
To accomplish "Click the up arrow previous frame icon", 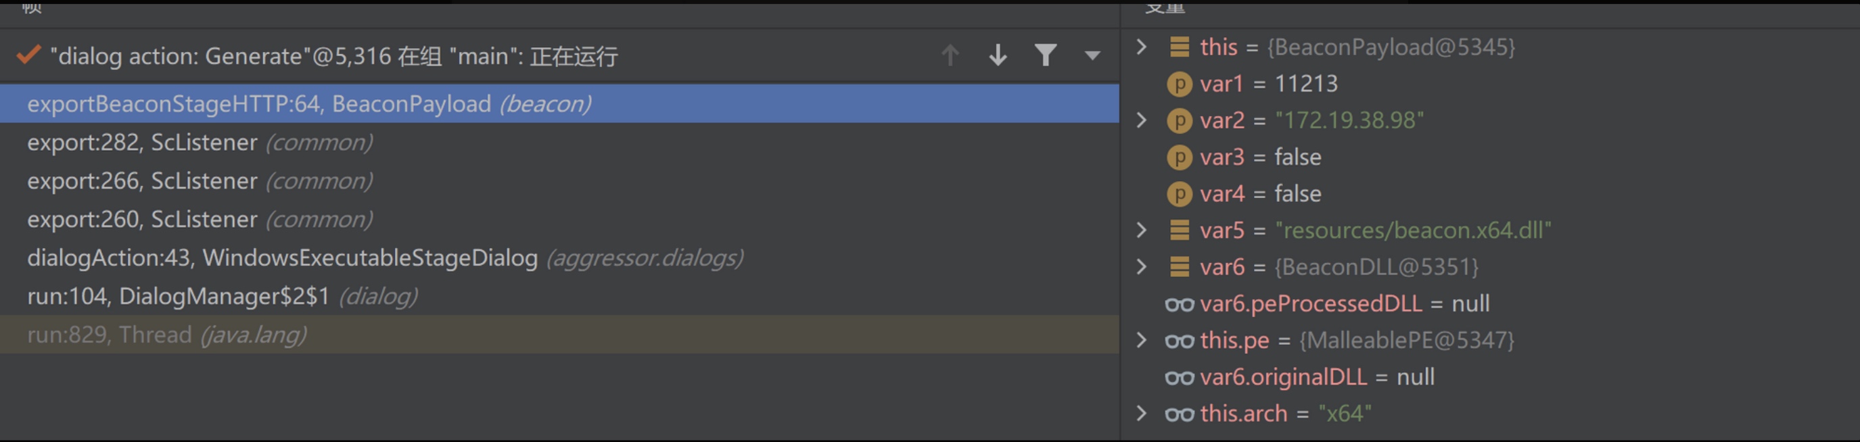I will [950, 55].
